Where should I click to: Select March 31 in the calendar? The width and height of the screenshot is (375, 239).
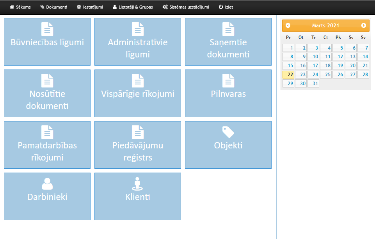[313, 84]
